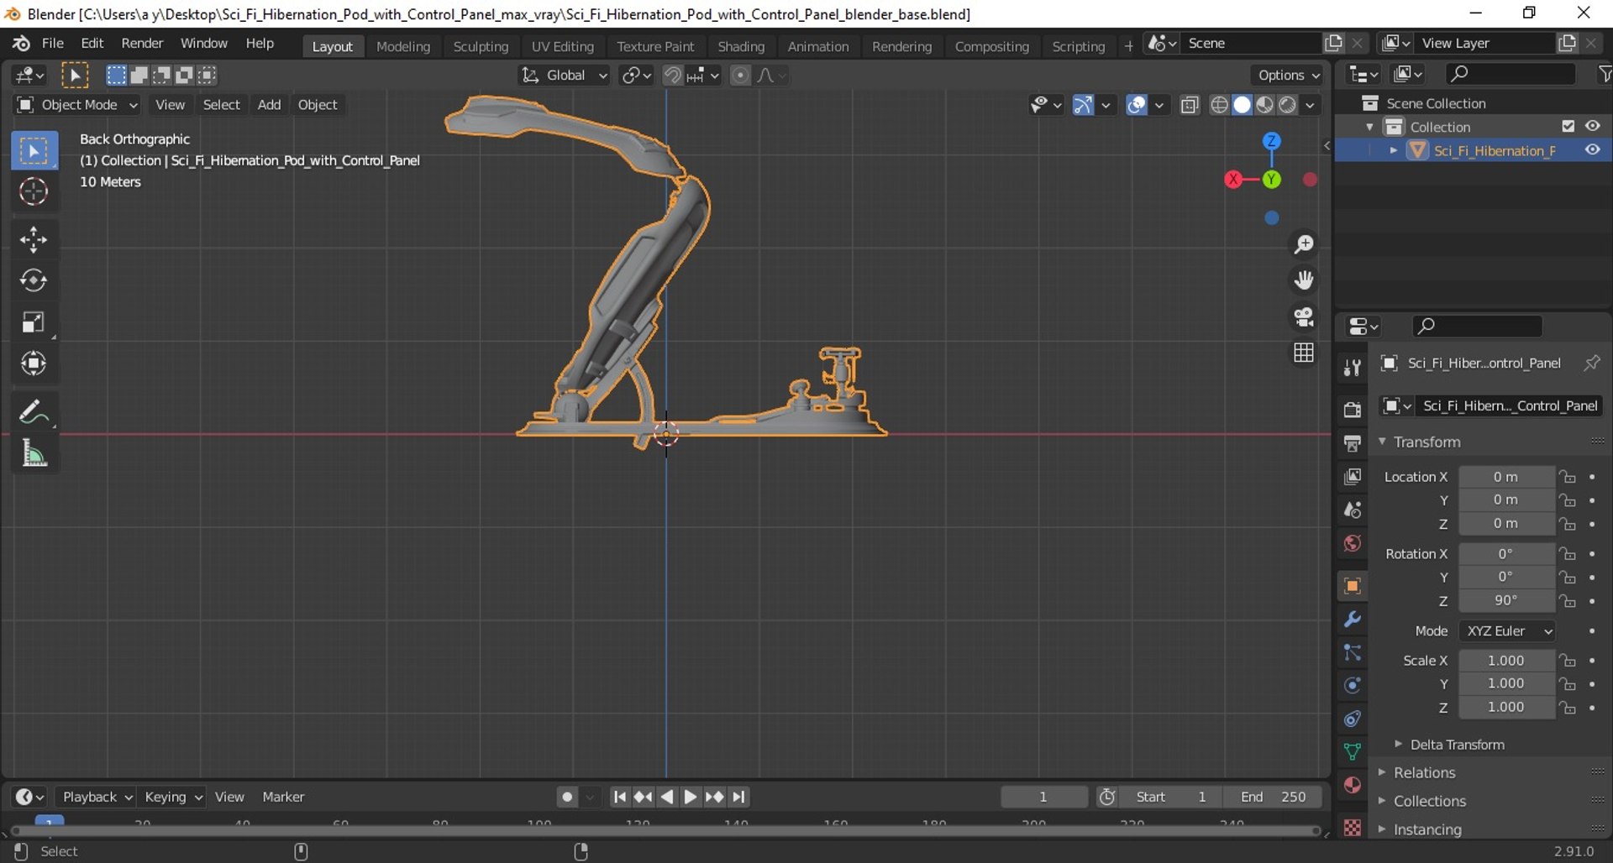
Task: Open the Keying dropdown in timeline
Action: [x=173, y=797]
